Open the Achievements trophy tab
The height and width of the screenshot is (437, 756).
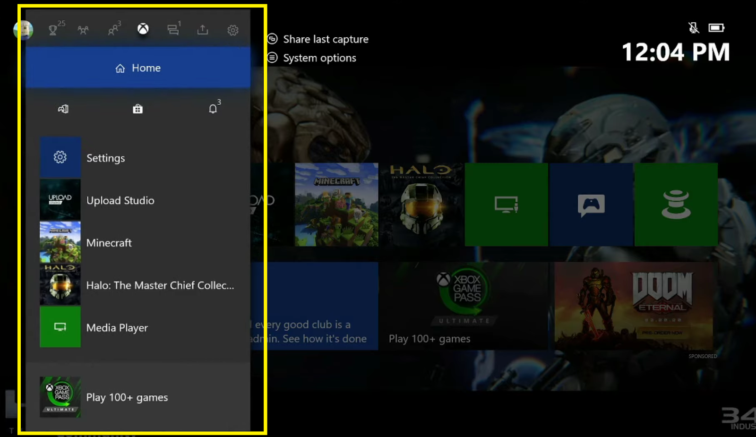click(x=53, y=30)
